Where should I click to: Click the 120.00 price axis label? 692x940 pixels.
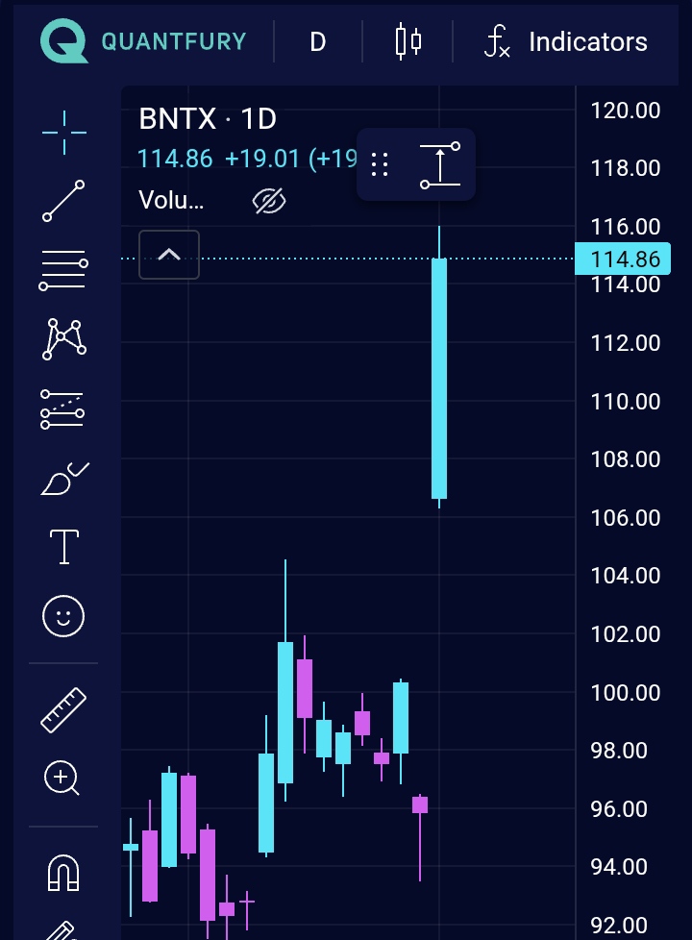(626, 111)
